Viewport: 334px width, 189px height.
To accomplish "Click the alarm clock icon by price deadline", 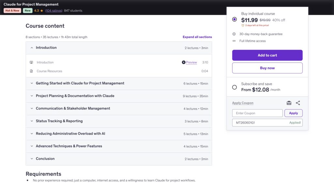I will [243, 25].
